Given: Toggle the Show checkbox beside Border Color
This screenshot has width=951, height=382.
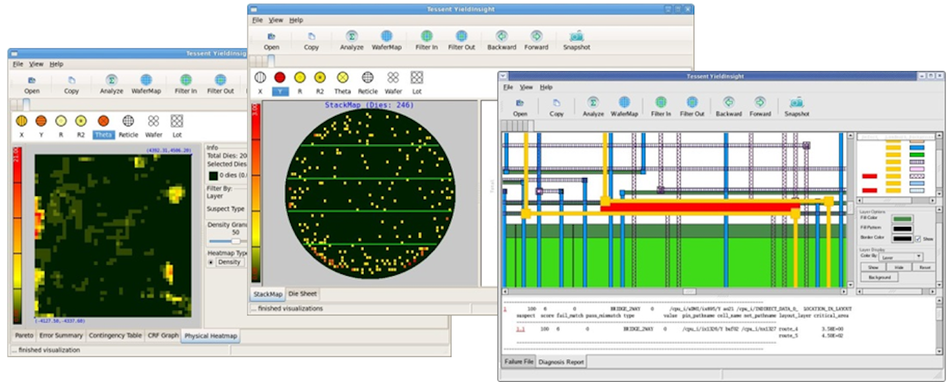Looking at the screenshot, I should tap(918, 239).
